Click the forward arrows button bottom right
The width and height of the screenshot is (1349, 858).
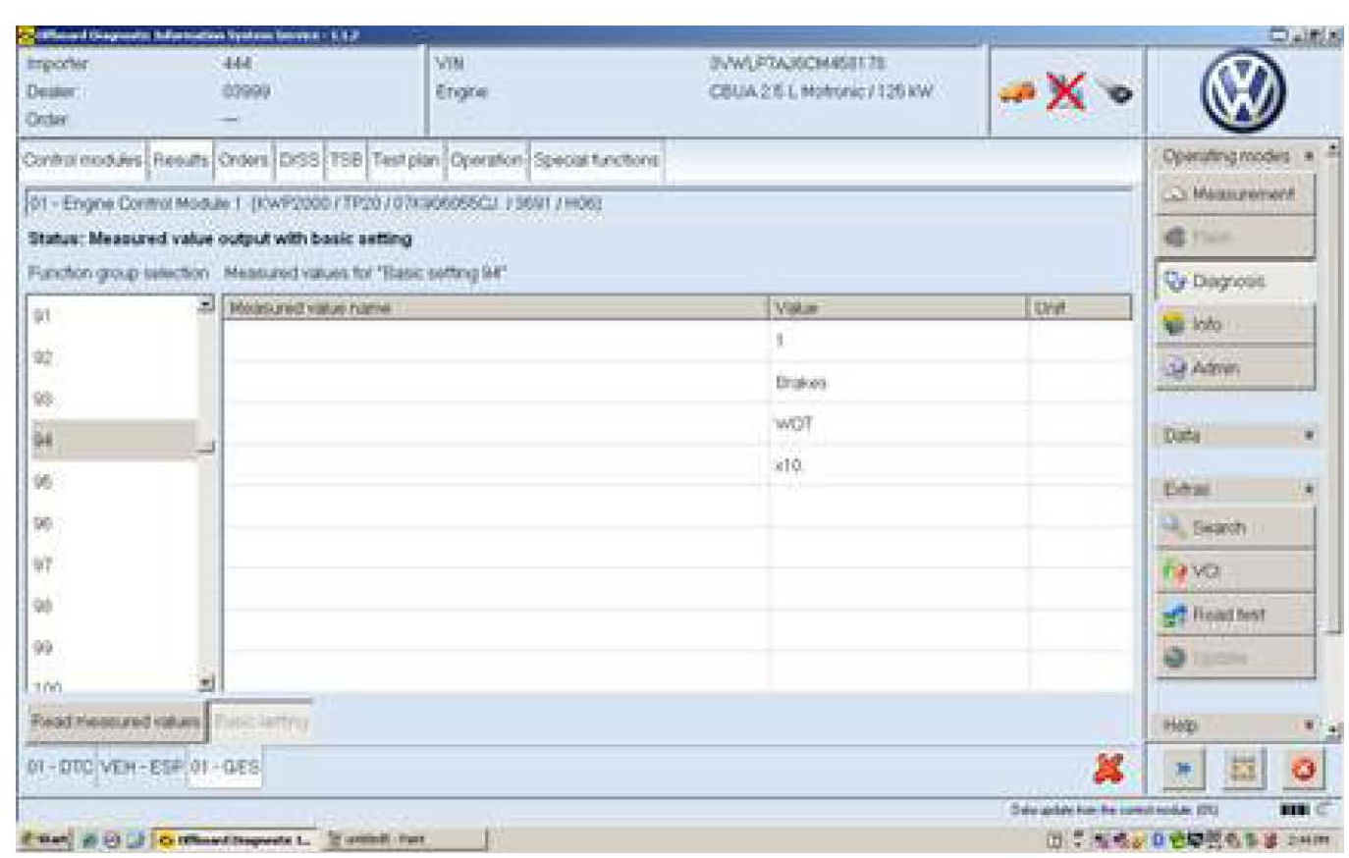click(x=1184, y=770)
